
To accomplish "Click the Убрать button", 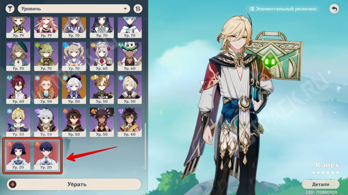I will [x=74, y=184].
